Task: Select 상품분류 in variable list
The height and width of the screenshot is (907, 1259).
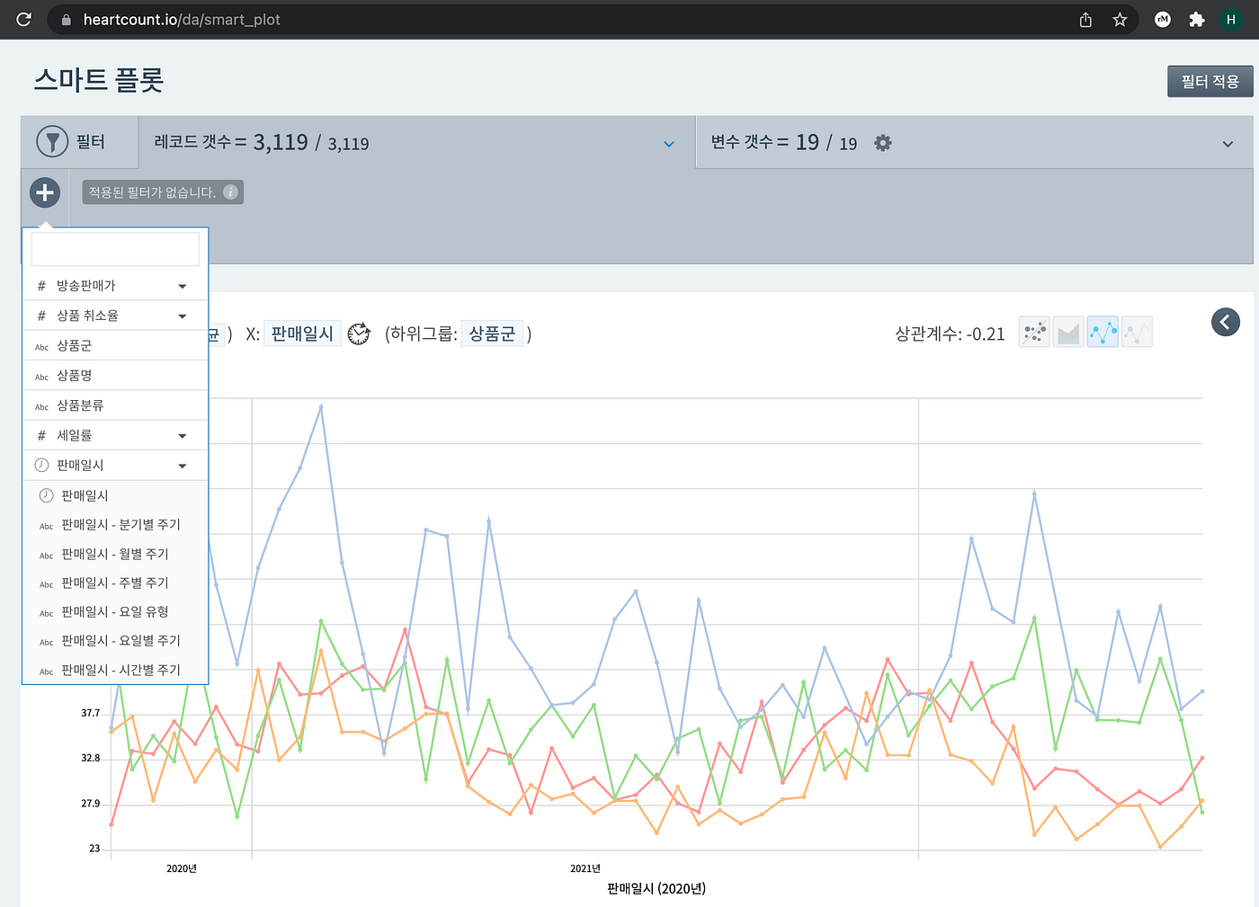Action: [115, 405]
